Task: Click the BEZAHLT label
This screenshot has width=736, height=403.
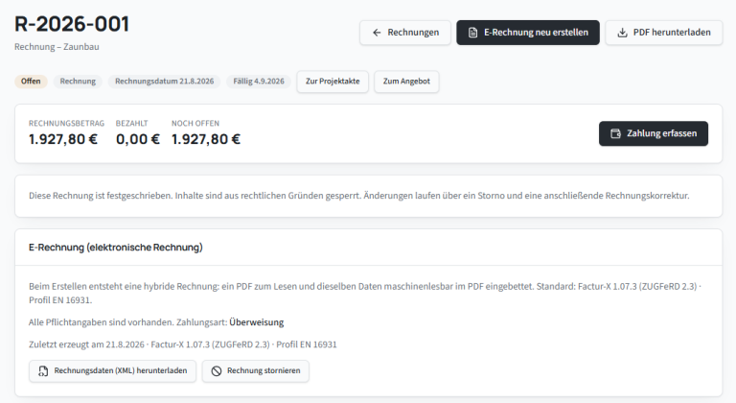Action: [132, 123]
